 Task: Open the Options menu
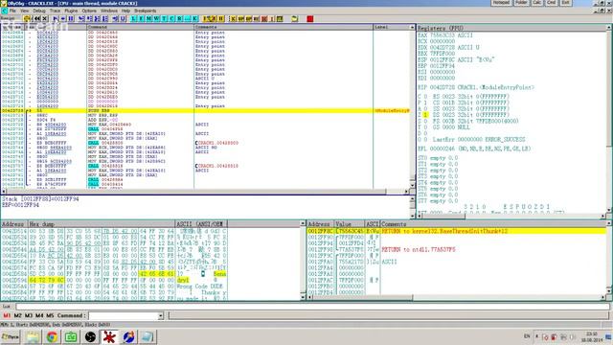tap(89, 11)
